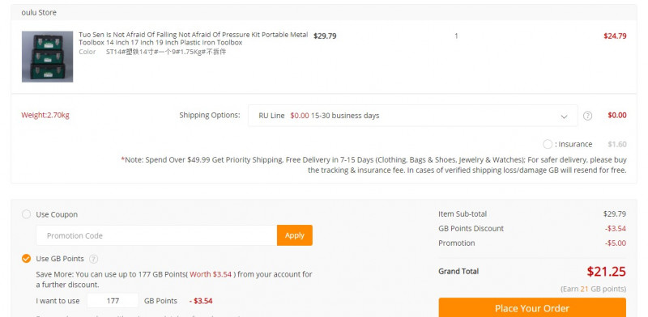
Task: Click the Grand Total amount $21.25
Action: coord(606,271)
